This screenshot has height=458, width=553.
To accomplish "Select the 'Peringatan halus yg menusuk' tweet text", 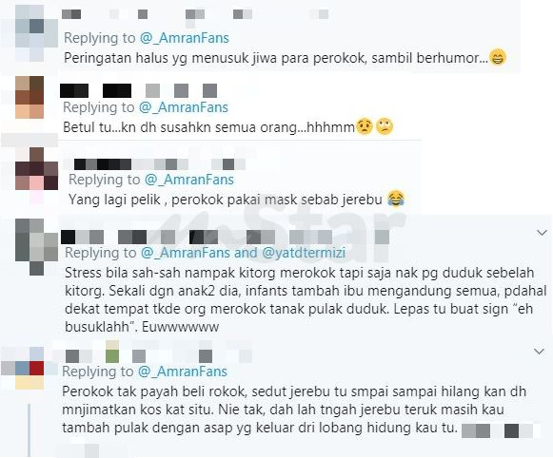I will pyautogui.click(x=285, y=58).
